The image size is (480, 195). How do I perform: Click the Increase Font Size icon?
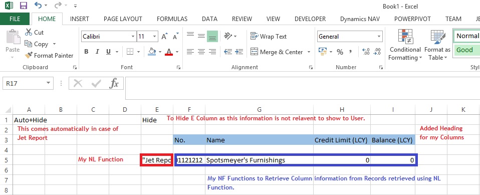165,37
